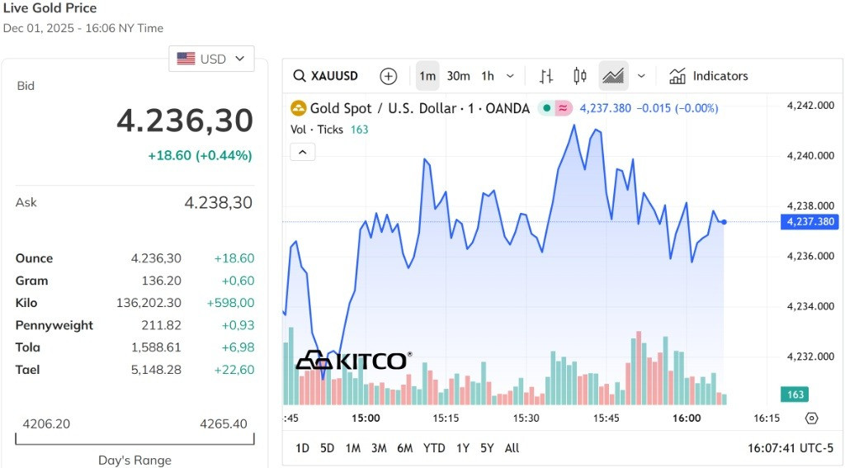This screenshot has width=845, height=468.
Task: Click the +18.60 (+0.44%) change value
Action: tap(200, 156)
